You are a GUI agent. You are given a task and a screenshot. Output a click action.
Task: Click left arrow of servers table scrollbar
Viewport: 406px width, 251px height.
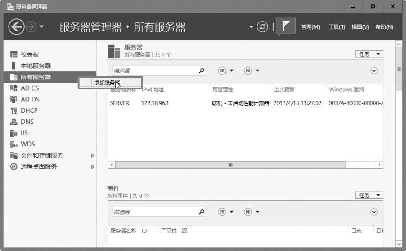click(112, 165)
